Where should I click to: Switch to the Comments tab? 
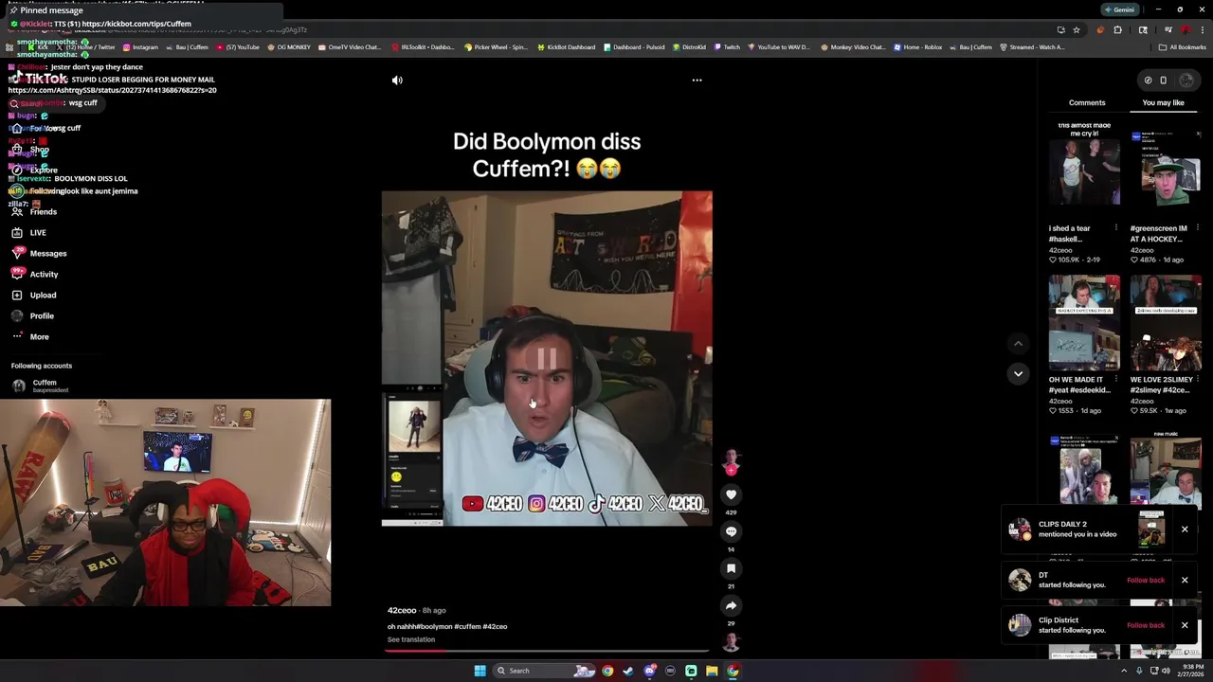click(1087, 102)
